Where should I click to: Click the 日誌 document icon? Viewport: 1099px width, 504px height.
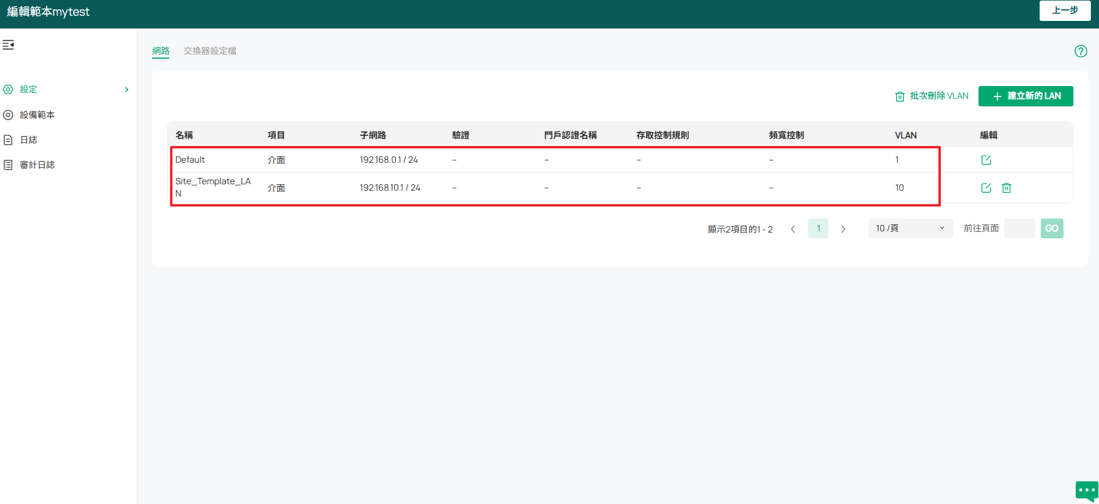tap(8, 140)
